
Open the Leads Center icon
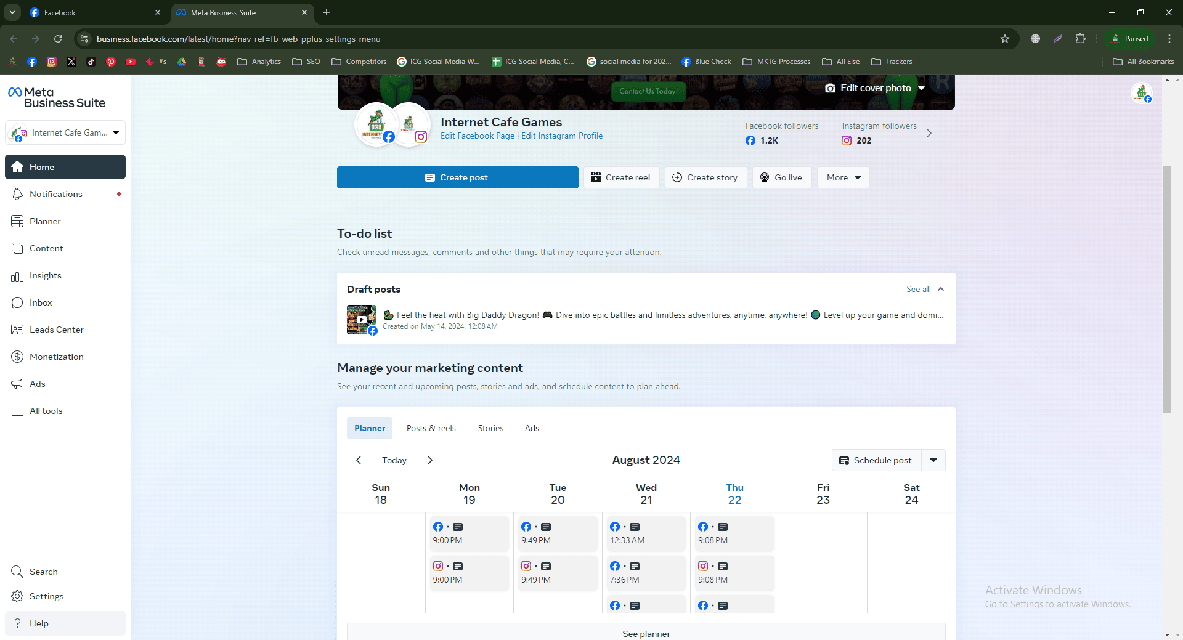tap(17, 330)
